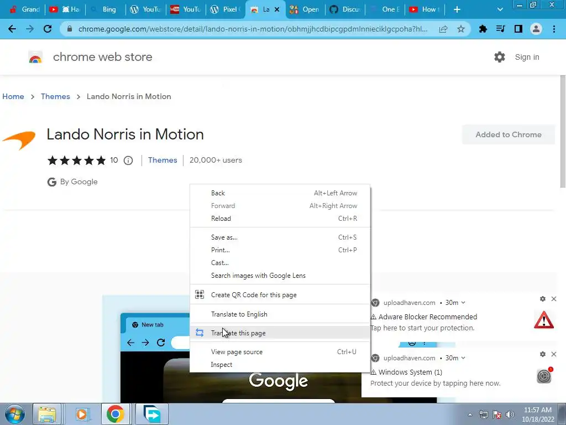Go back using the browser back arrow
This screenshot has width=566, height=425.
coord(12,29)
